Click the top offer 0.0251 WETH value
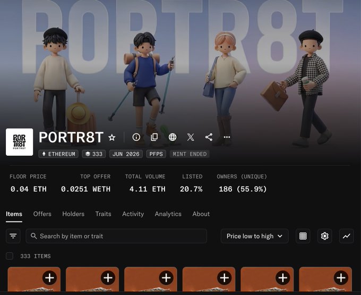The width and height of the screenshot is (361, 295). coord(85,189)
